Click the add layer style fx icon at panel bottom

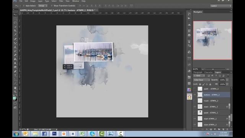207,130
